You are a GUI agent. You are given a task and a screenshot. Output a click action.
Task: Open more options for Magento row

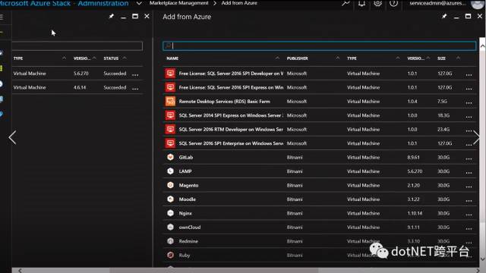[x=469, y=187]
